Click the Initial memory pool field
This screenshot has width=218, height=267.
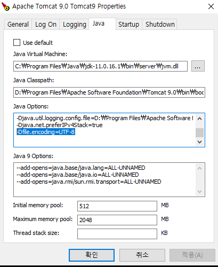pos(117,206)
